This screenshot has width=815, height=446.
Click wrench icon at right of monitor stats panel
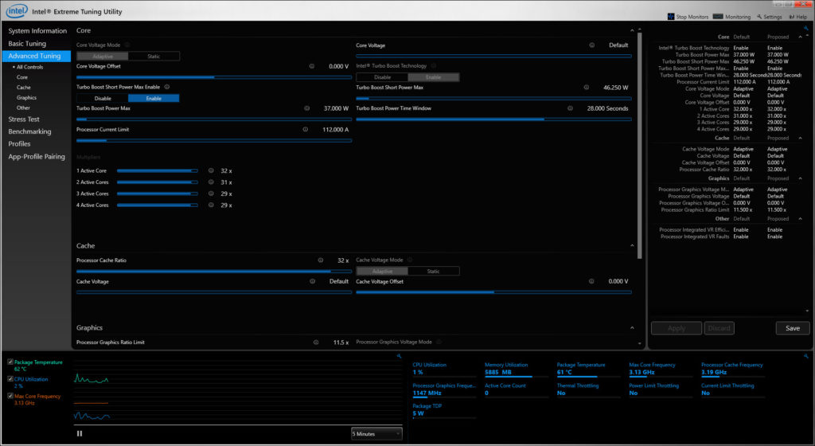805,356
